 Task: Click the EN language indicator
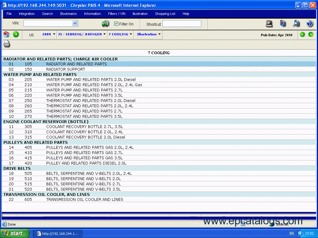(291, 234)
